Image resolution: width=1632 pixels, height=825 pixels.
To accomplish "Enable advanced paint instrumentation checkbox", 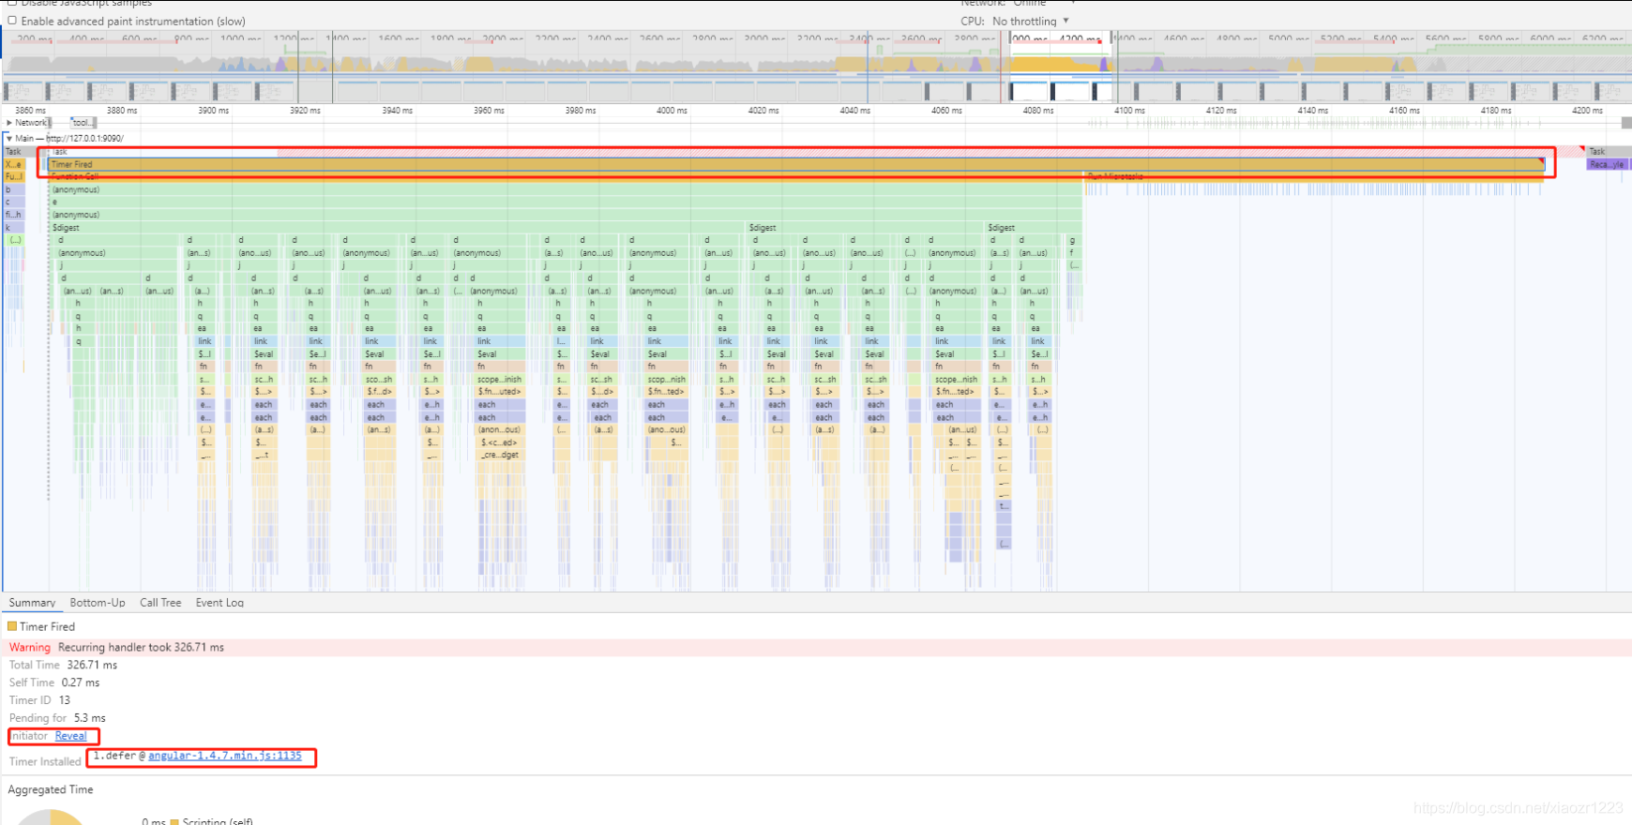I will click(x=12, y=21).
